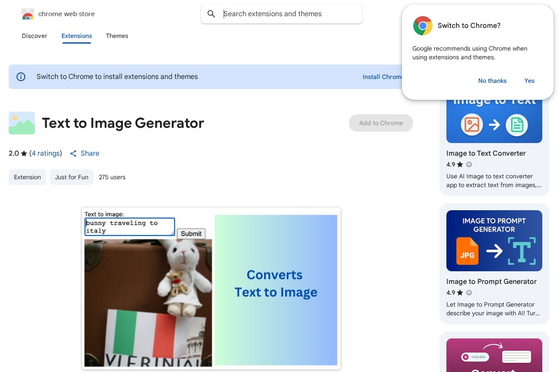Click the Share icon next to ratings
The width and height of the screenshot is (558, 372).
click(x=73, y=154)
